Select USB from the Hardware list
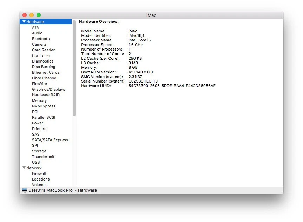 pos(36,162)
